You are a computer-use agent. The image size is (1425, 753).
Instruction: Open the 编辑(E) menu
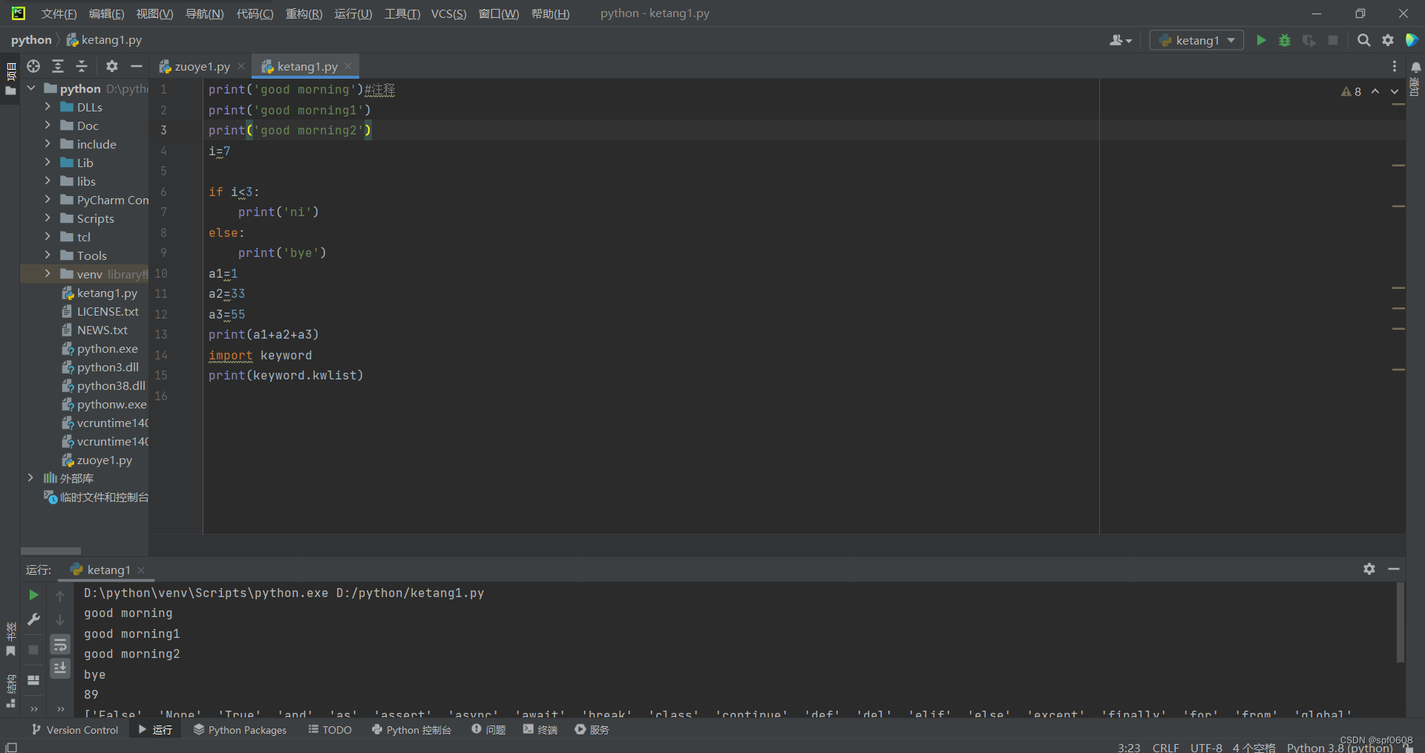coord(106,14)
